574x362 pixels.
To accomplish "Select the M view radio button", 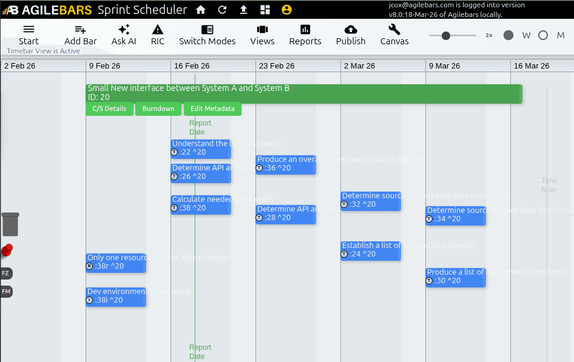I will point(543,35).
